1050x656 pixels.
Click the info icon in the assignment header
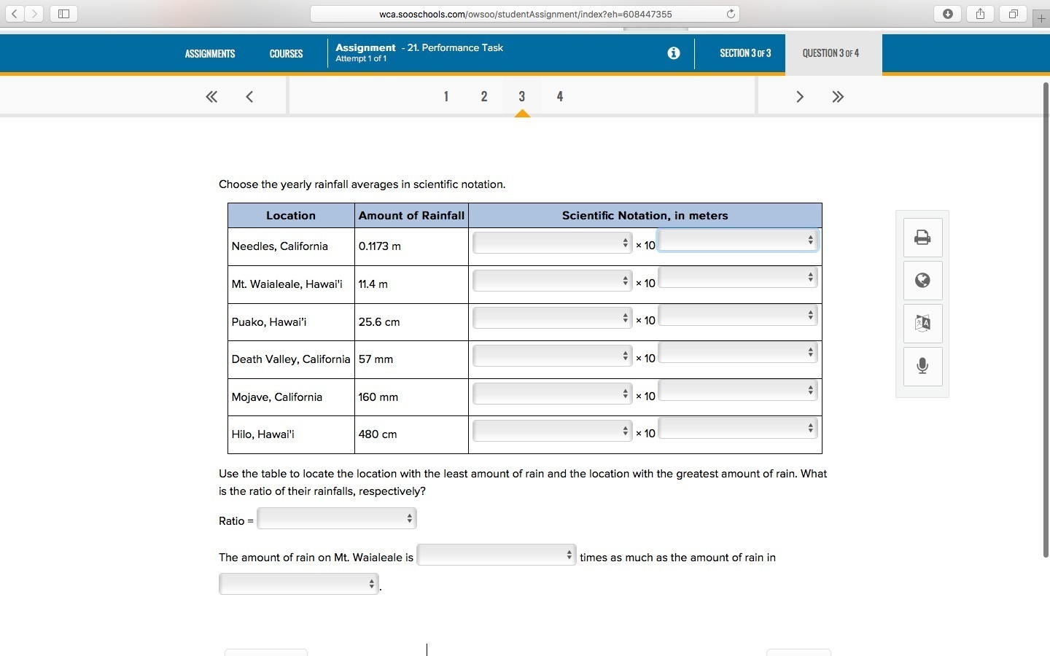point(673,52)
